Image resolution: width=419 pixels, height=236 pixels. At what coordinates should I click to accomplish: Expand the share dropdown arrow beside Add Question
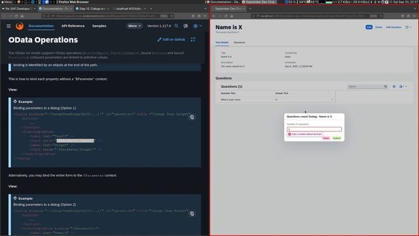[x=410, y=28]
